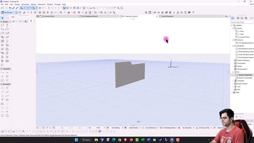The image size is (254, 143).
Task: Select the Text tool in the Document toolbox
Action: [x=2, y=96]
